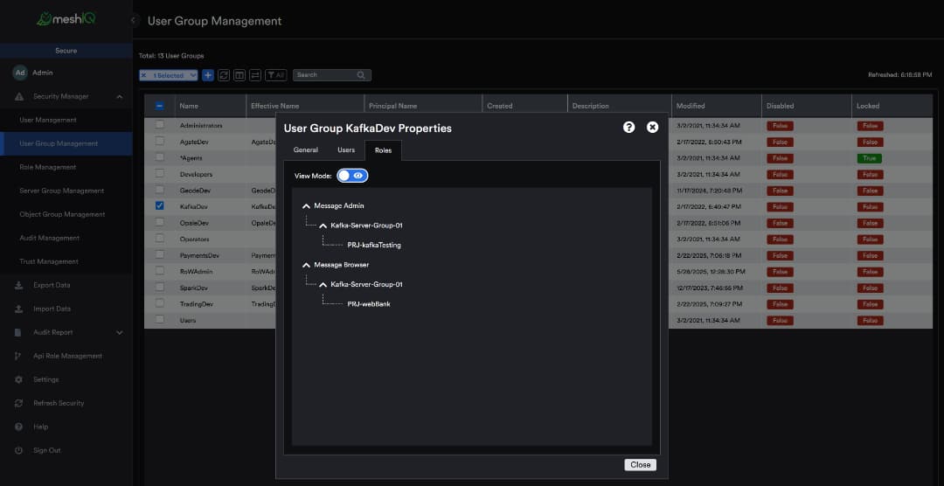Uncheck the KafkaDev row checkbox

click(x=159, y=206)
